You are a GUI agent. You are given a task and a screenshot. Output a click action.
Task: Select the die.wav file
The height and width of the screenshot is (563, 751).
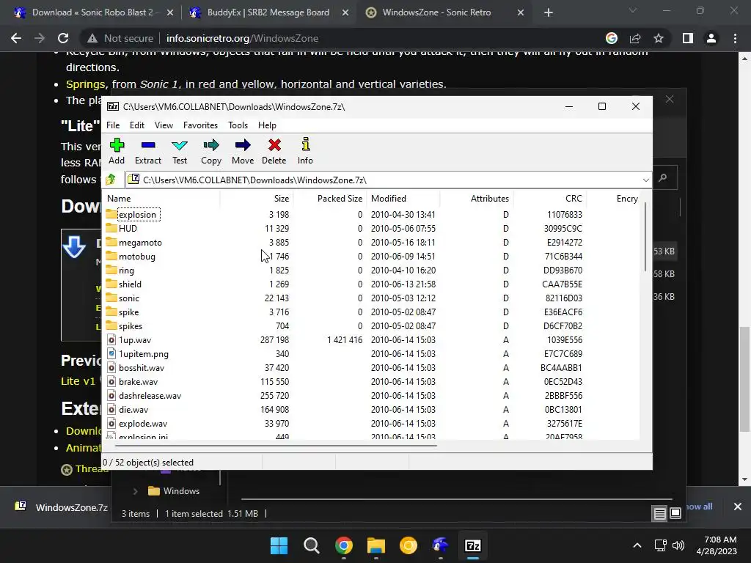click(133, 409)
